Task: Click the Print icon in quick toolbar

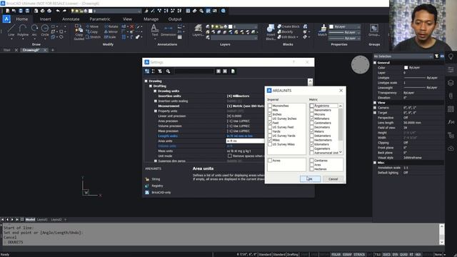Action: pos(42,11)
